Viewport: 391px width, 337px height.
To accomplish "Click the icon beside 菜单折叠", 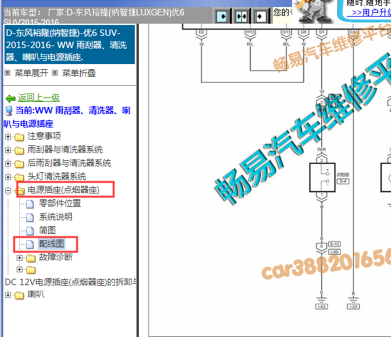I will click(55, 73).
